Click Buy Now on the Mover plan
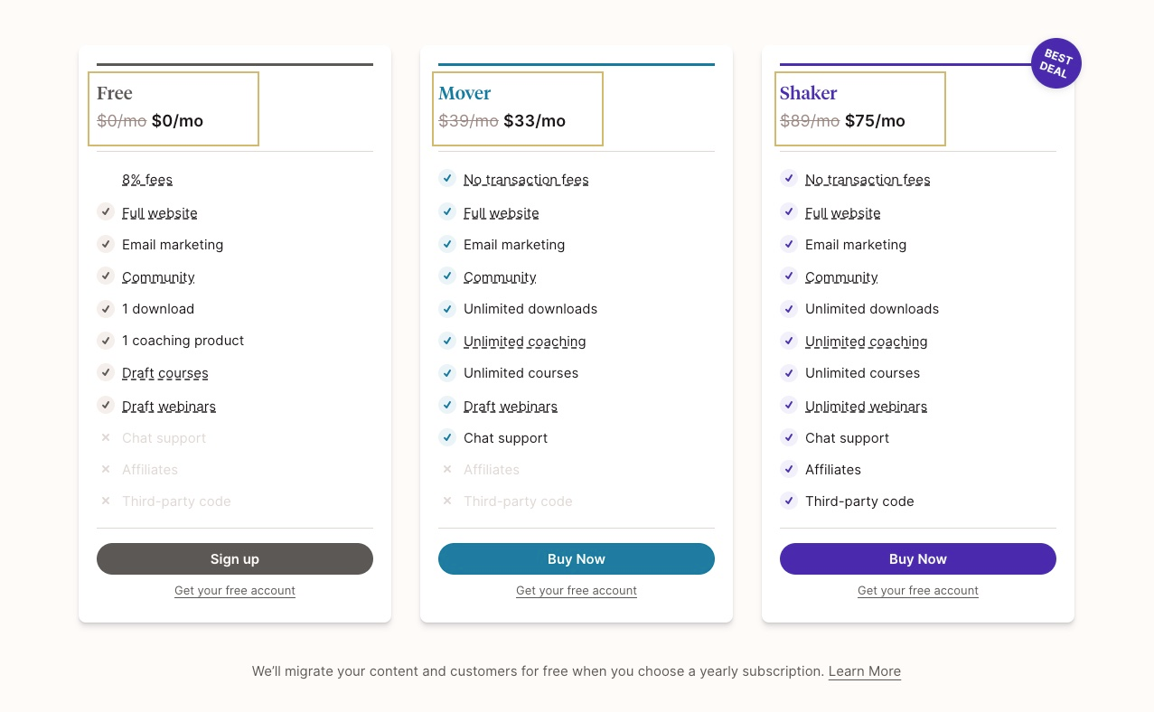The image size is (1154, 712). [x=577, y=558]
